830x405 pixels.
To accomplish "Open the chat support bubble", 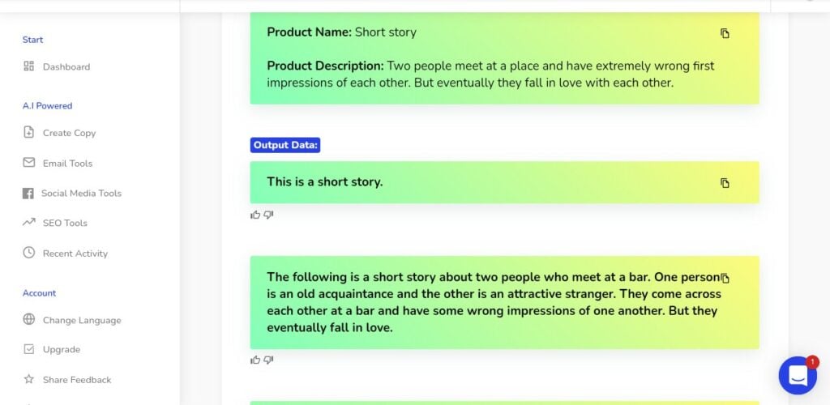I will [798, 375].
